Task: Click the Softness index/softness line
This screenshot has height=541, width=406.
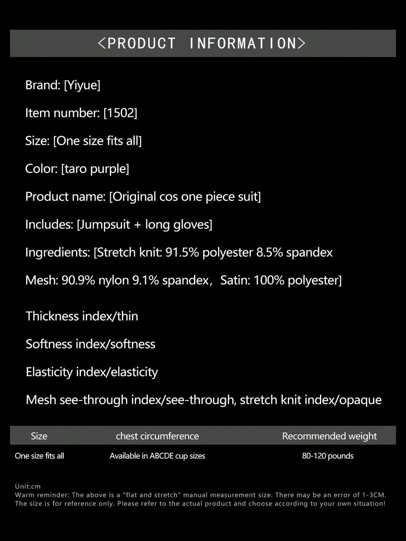Action: pos(90,344)
